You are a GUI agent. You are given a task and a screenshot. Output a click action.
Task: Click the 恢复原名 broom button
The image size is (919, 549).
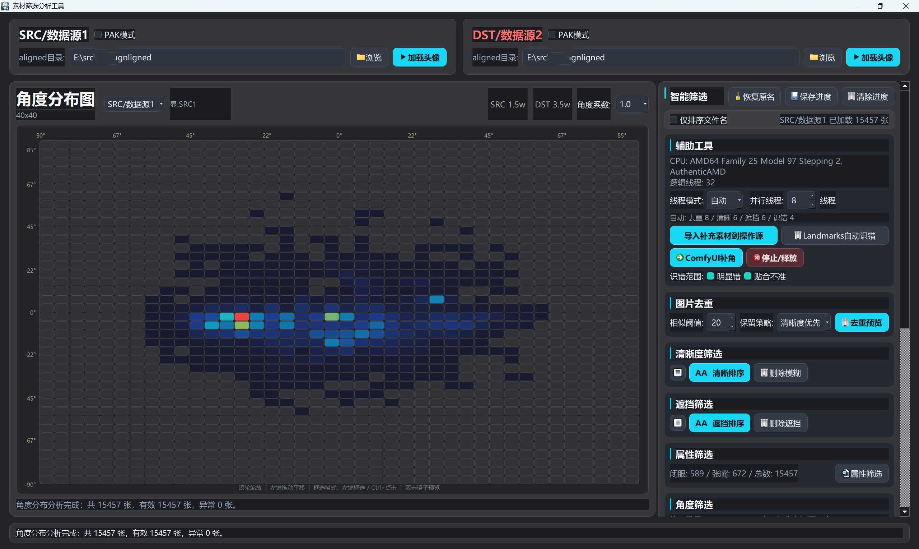(x=754, y=97)
